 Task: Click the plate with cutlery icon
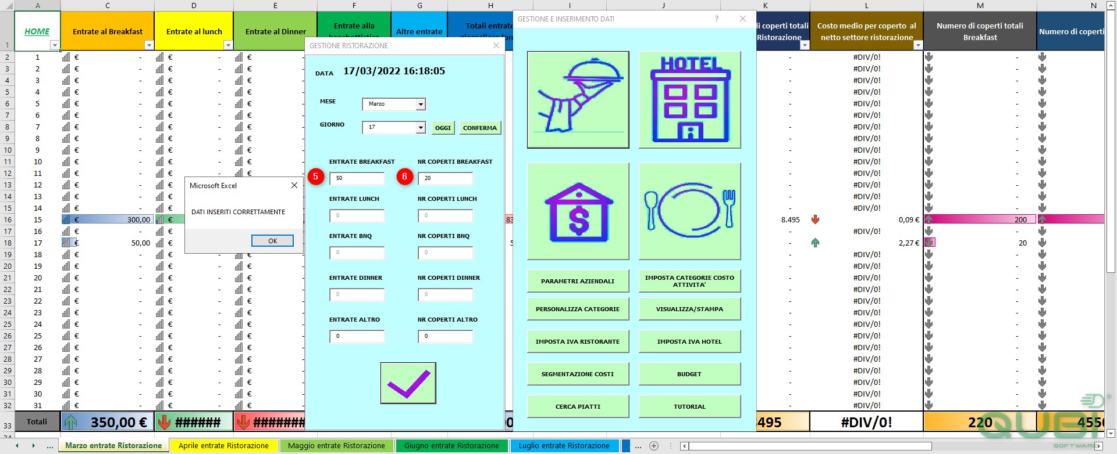click(x=689, y=211)
